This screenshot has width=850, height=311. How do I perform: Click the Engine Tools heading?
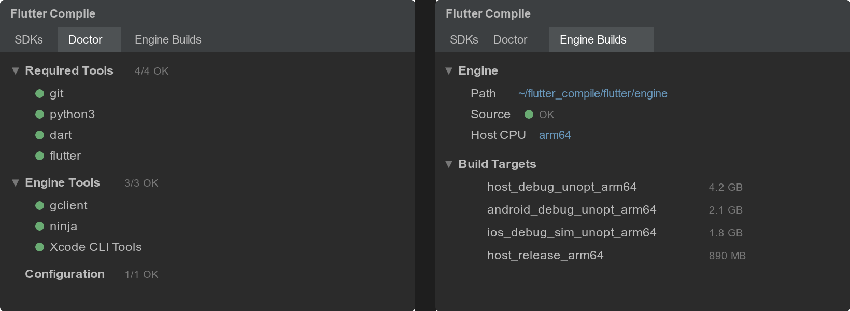tap(62, 183)
